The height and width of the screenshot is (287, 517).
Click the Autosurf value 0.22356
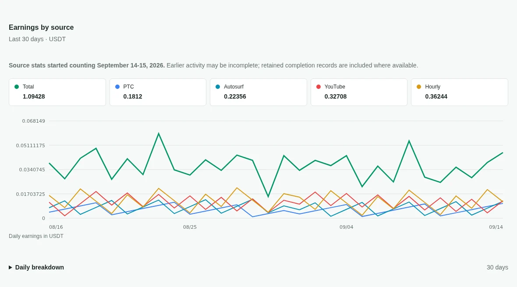[x=235, y=97]
